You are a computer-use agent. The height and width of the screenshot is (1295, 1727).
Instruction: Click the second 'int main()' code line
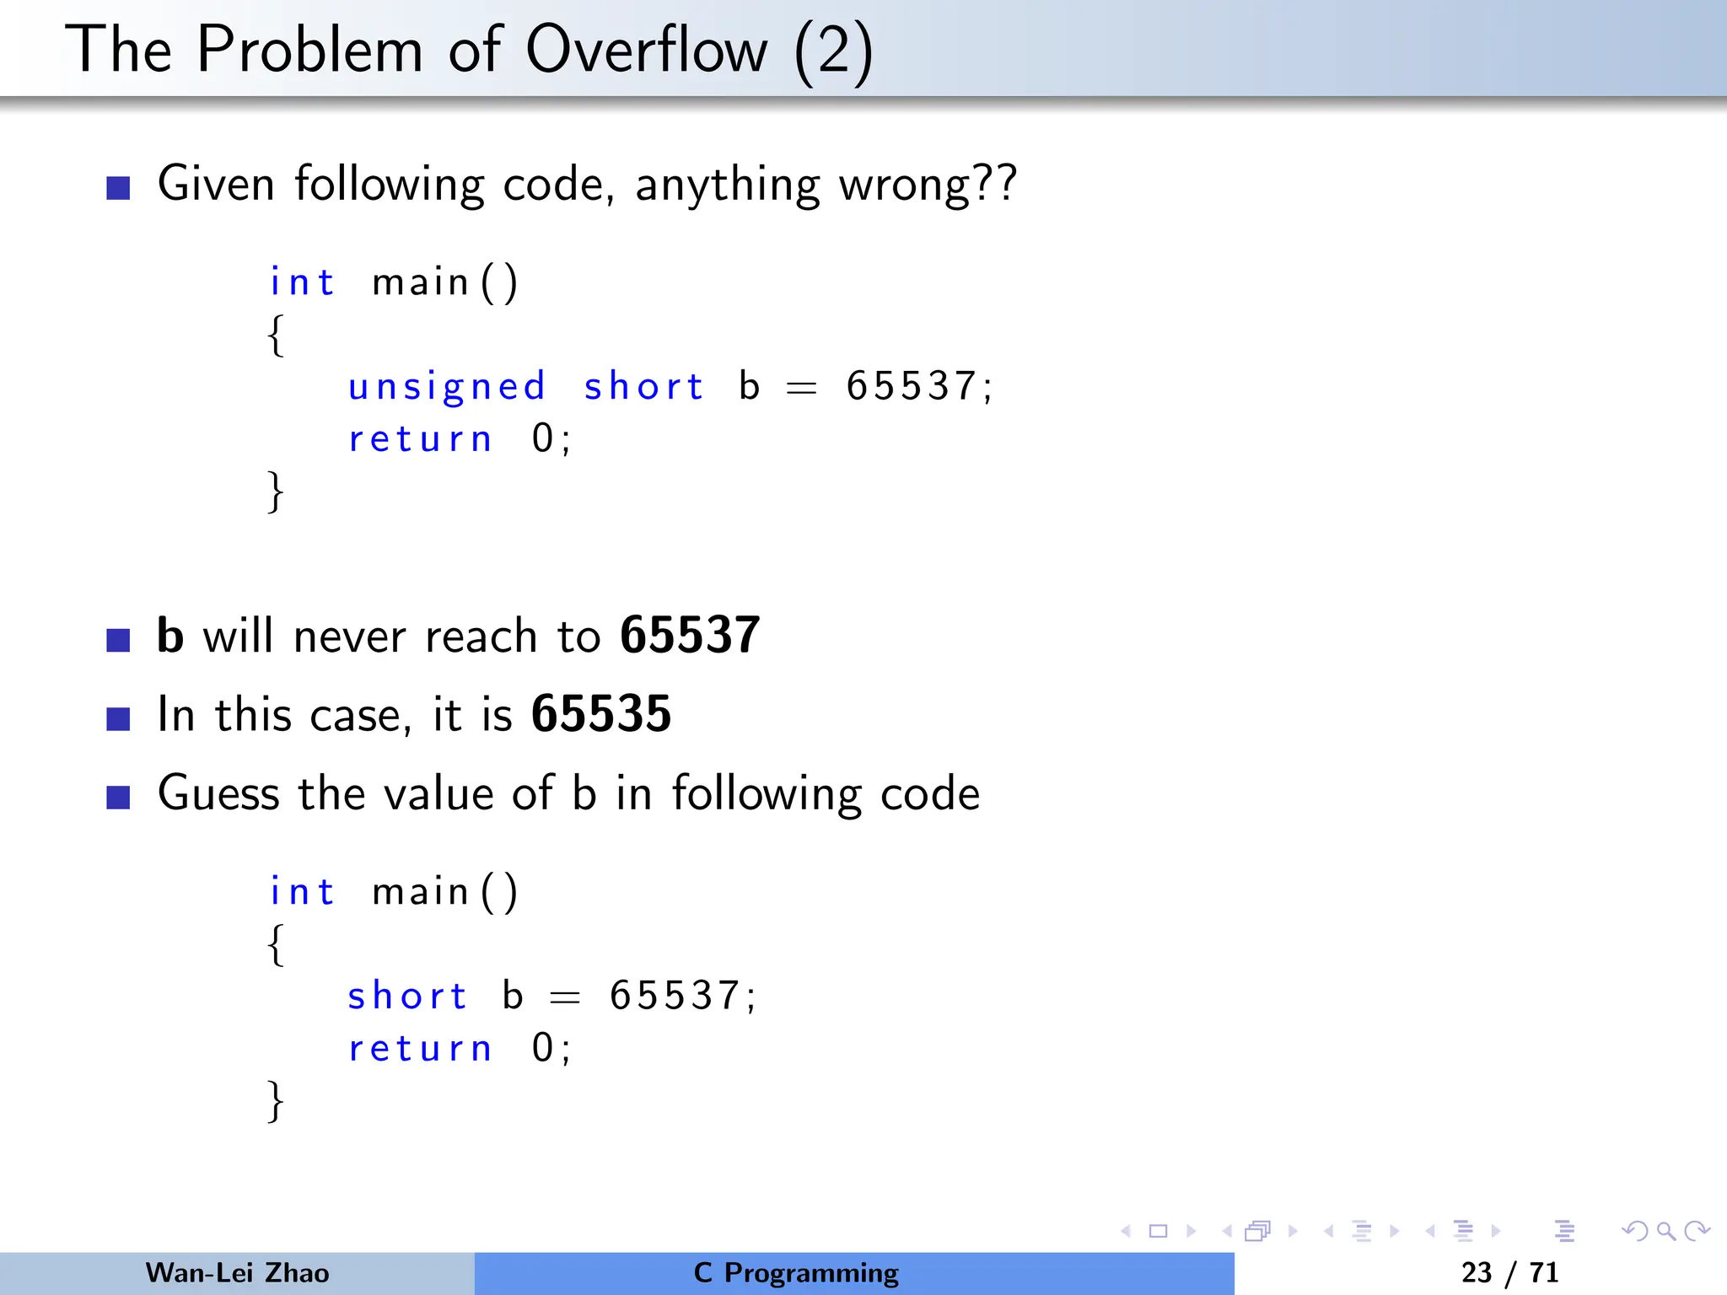394,892
